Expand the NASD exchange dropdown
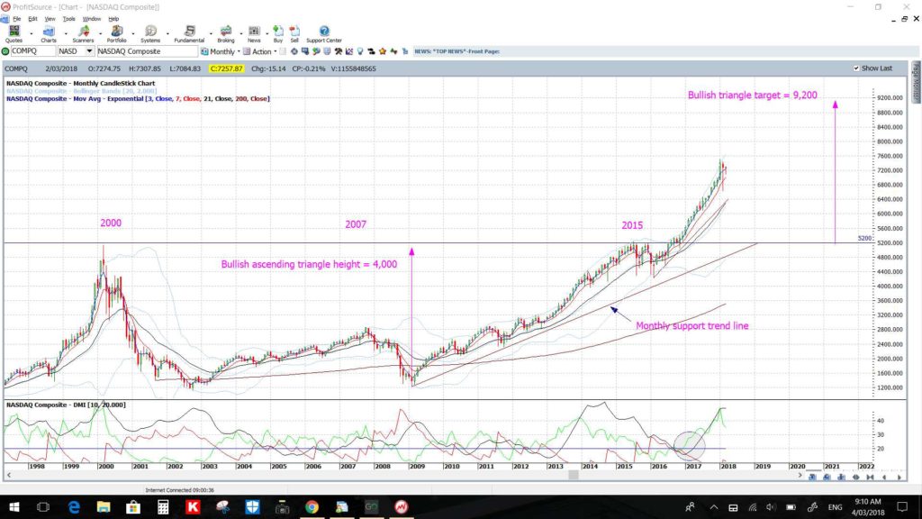Image resolution: width=922 pixels, height=519 pixels. point(89,51)
